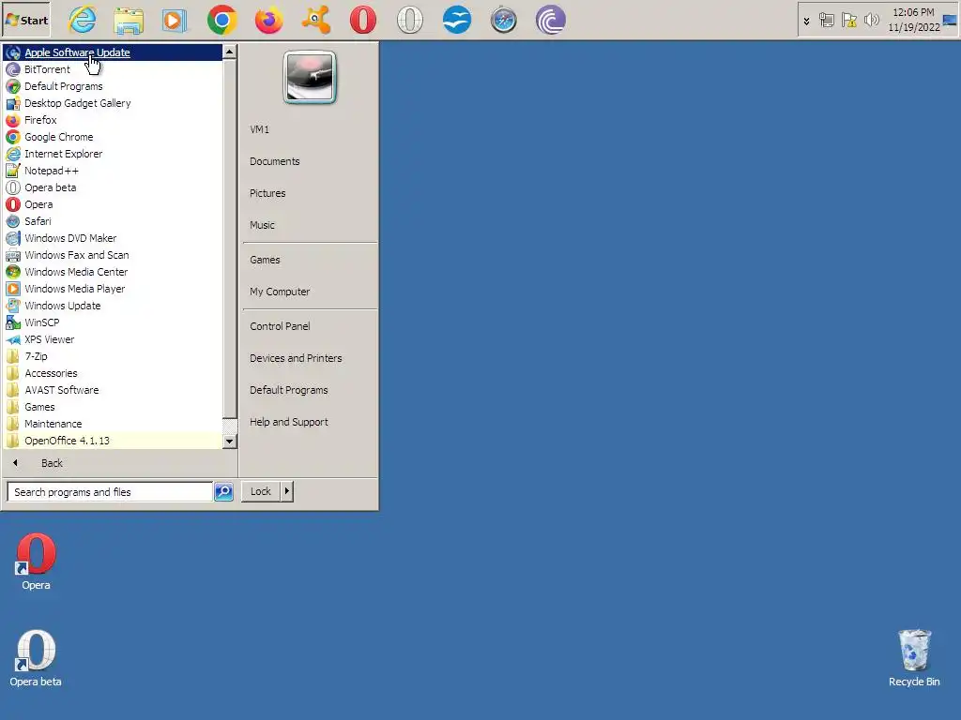This screenshot has height=720, width=961.
Task: Open BitTorrent from the taskbar
Action: click(550, 20)
